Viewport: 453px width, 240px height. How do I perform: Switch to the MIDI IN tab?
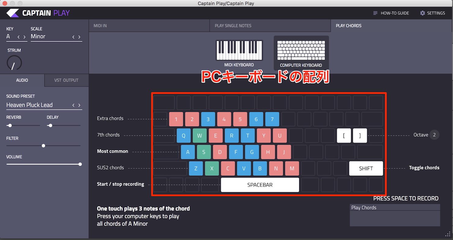pos(149,26)
